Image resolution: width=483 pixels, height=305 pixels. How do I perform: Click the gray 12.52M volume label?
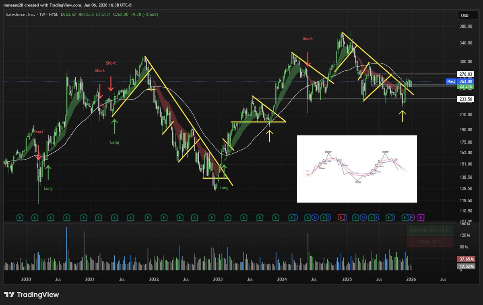(x=466, y=266)
